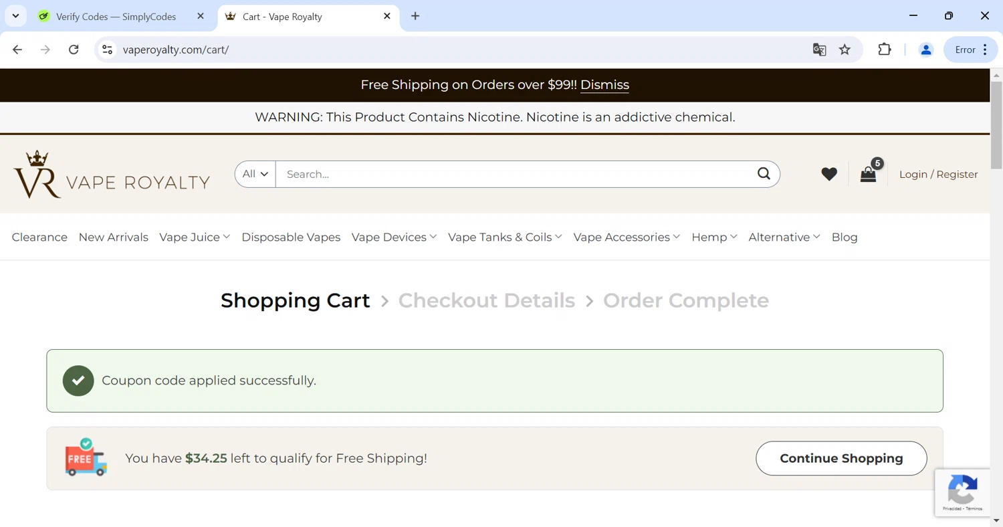Expand the All categories search dropdown

pyautogui.click(x=255, y=174)
